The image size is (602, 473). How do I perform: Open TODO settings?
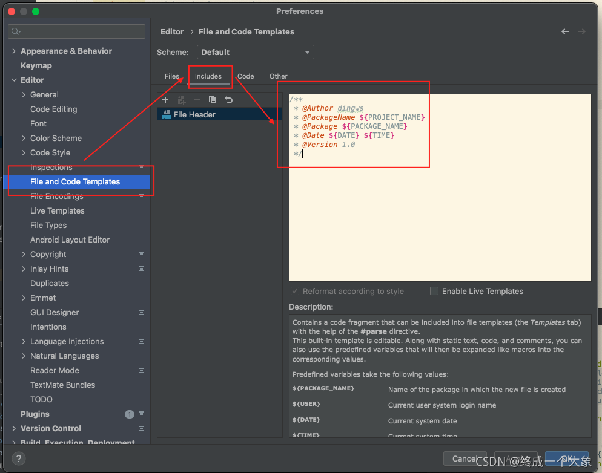[41, 399]
